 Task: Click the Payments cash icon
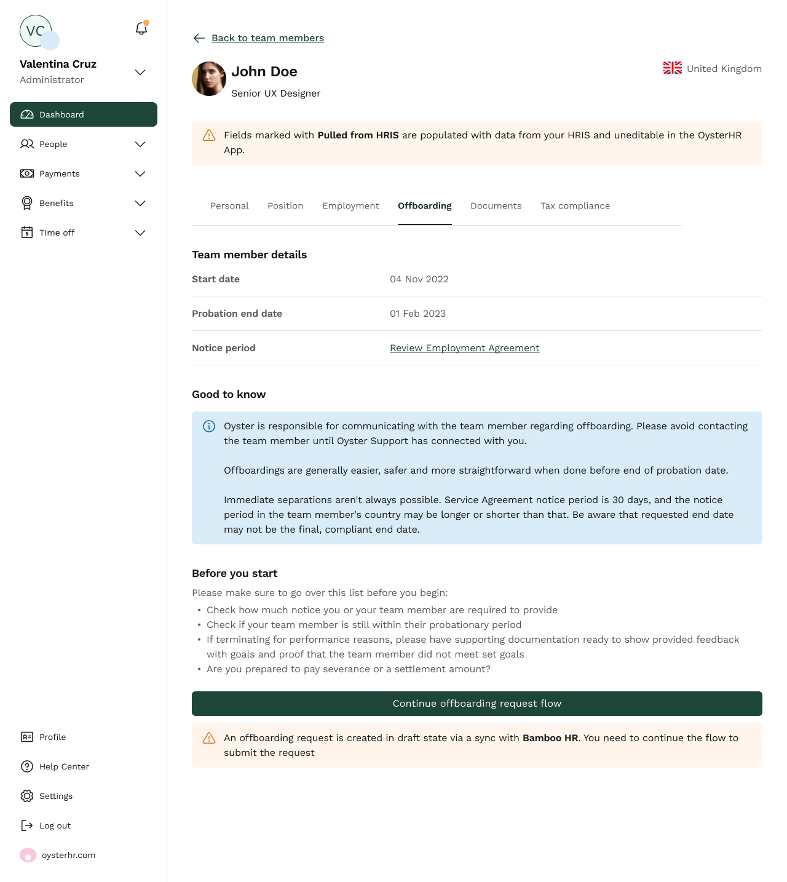click(27, 173)
